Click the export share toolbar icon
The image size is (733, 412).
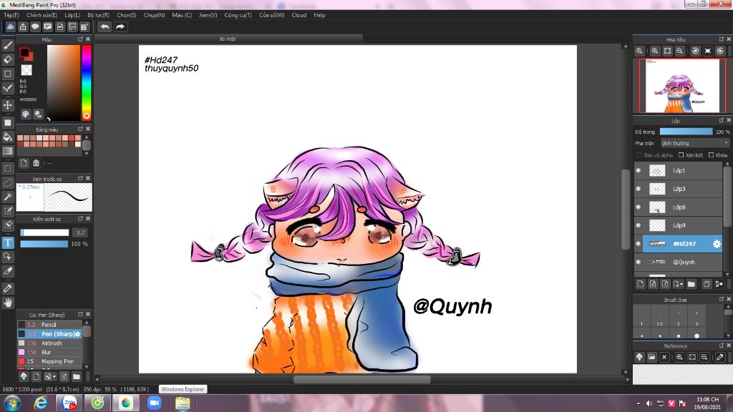click(23, 26)
